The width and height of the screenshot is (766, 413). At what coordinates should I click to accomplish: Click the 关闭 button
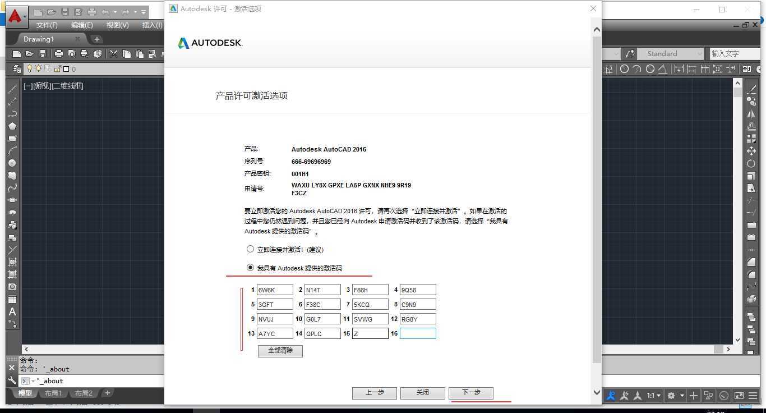pyautogui.click(x=423, y=393)
